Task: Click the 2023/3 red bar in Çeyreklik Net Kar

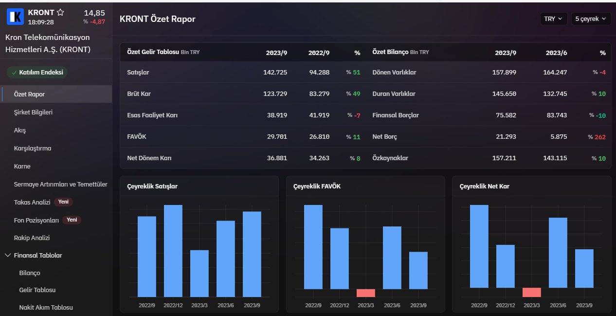Action: coord(532,292)
